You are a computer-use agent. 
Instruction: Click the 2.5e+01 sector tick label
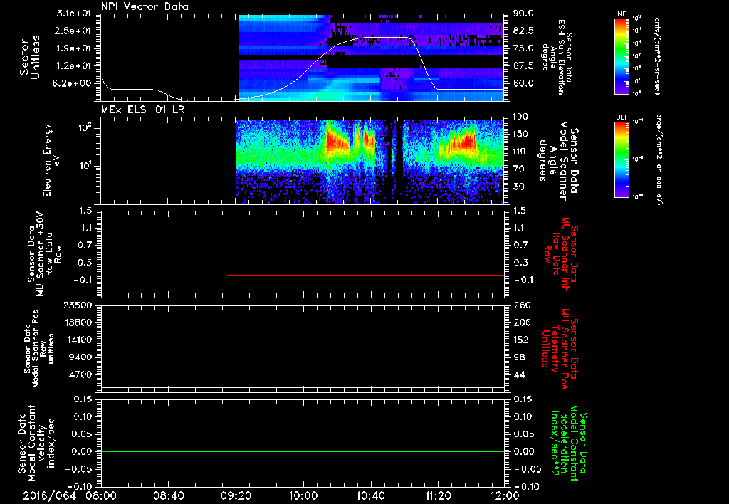coord(74,31)
